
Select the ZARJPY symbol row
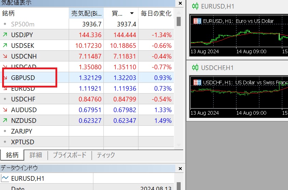pyautogui.click(x=87, y=131)
